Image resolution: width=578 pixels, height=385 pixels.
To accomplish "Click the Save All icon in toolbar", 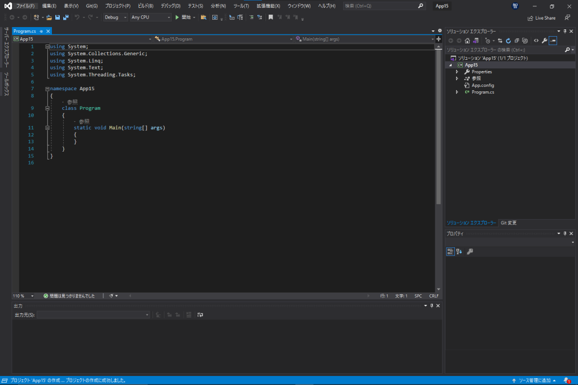I will pos(66,17).
